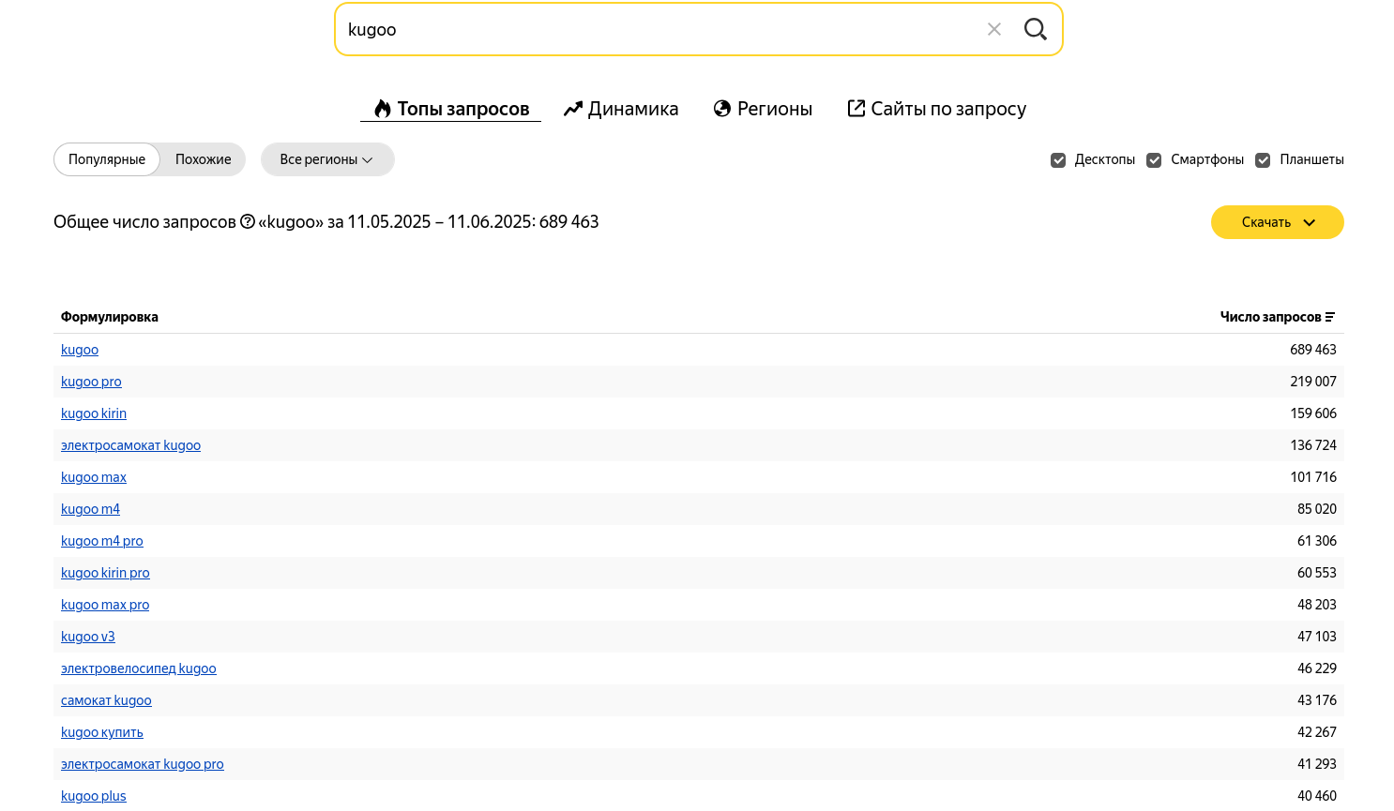
Task: Disable the Планшеты checkbox
Action: tap(1263, 160)
